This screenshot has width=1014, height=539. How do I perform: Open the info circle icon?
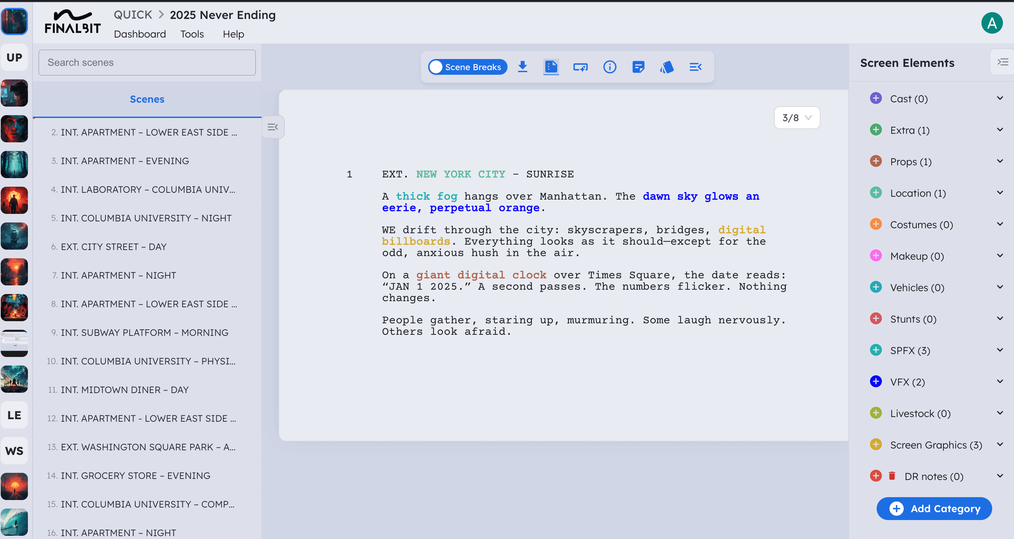coord(609,67)
